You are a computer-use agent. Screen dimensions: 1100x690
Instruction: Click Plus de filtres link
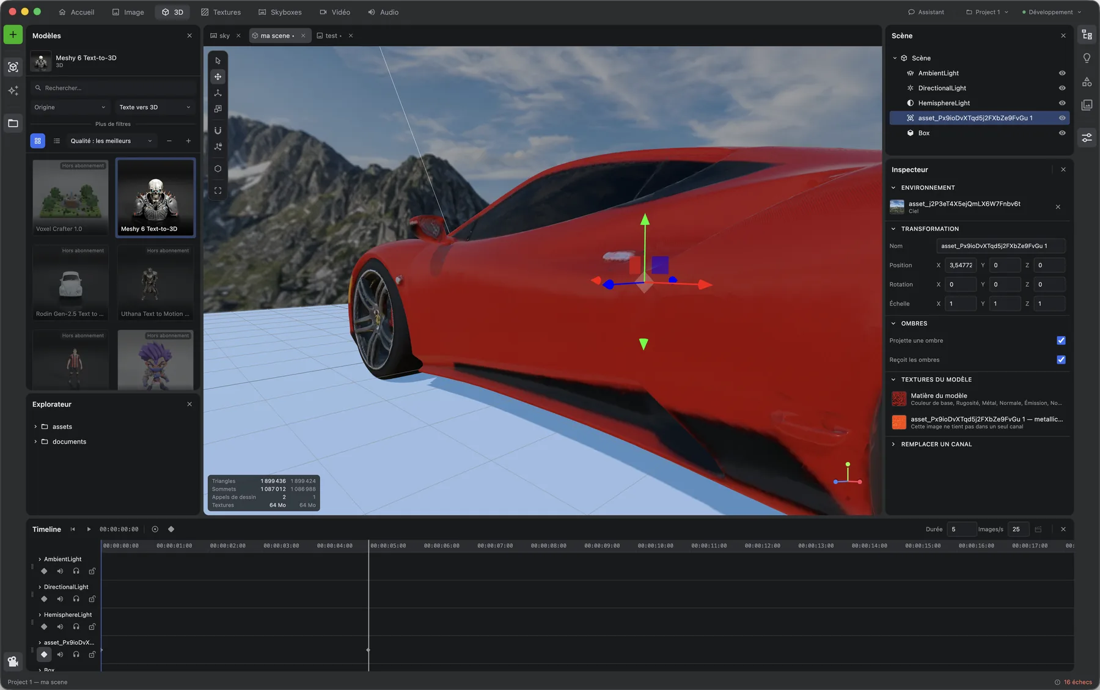coord(113,124)
